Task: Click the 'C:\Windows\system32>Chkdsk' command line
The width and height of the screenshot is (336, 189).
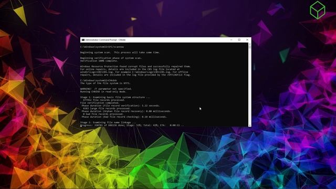Action: click(x=99, y=80)
